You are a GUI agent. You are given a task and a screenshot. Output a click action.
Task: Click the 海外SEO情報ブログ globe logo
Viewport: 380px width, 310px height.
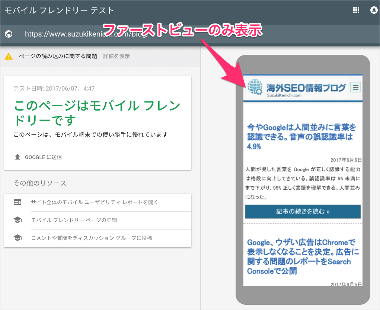[x=255, y=87]
